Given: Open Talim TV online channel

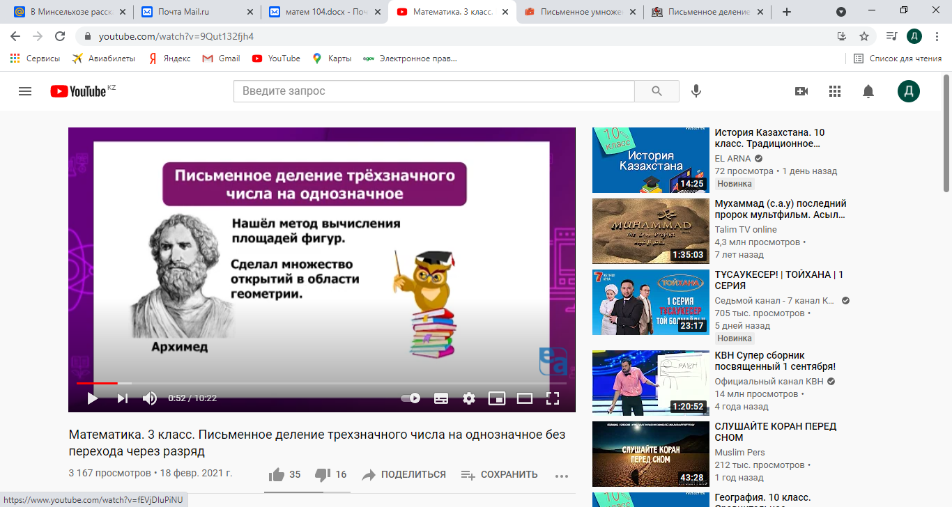Looking at the screenshot, I should (746, 229).
